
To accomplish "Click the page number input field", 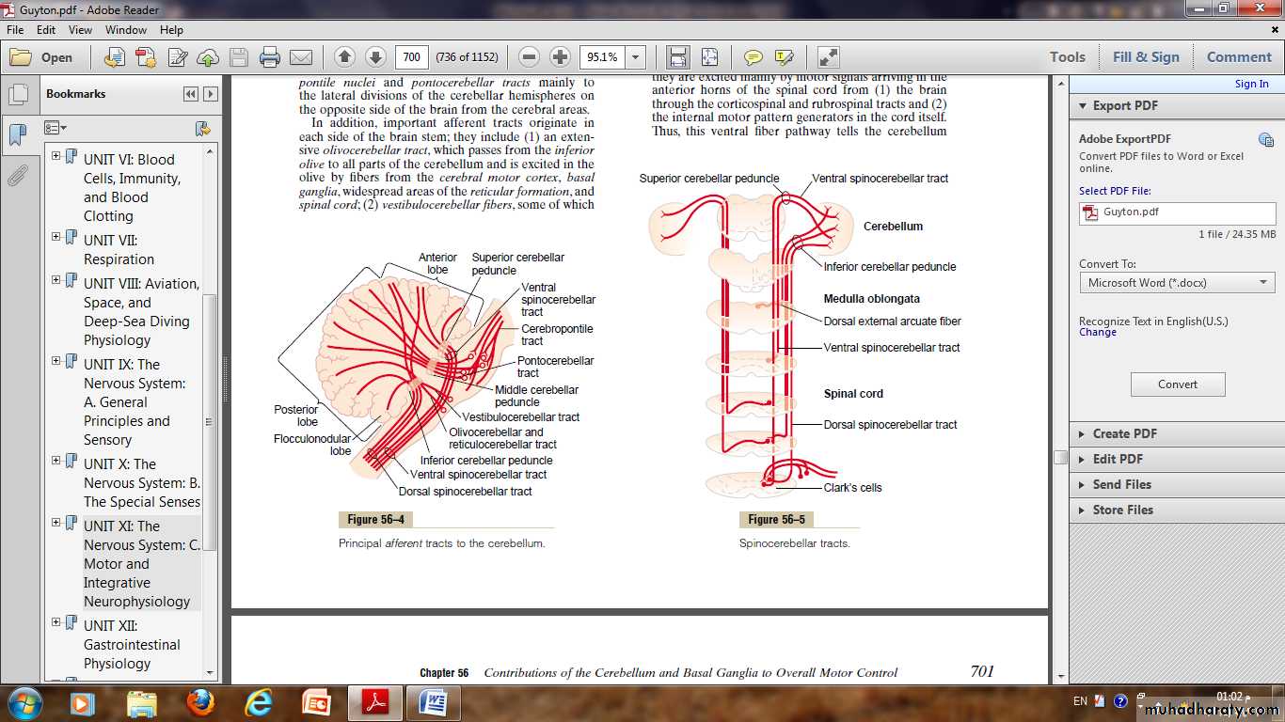I will pos(411,57).
